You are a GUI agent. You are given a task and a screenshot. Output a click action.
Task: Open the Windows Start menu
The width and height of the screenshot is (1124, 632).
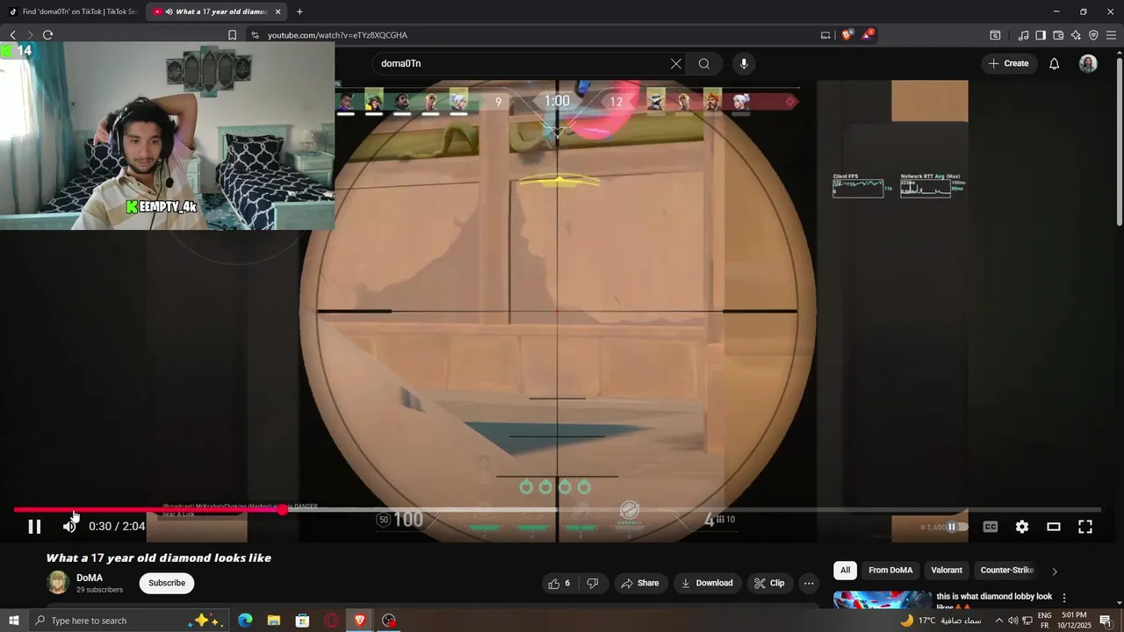click(13, 621)
